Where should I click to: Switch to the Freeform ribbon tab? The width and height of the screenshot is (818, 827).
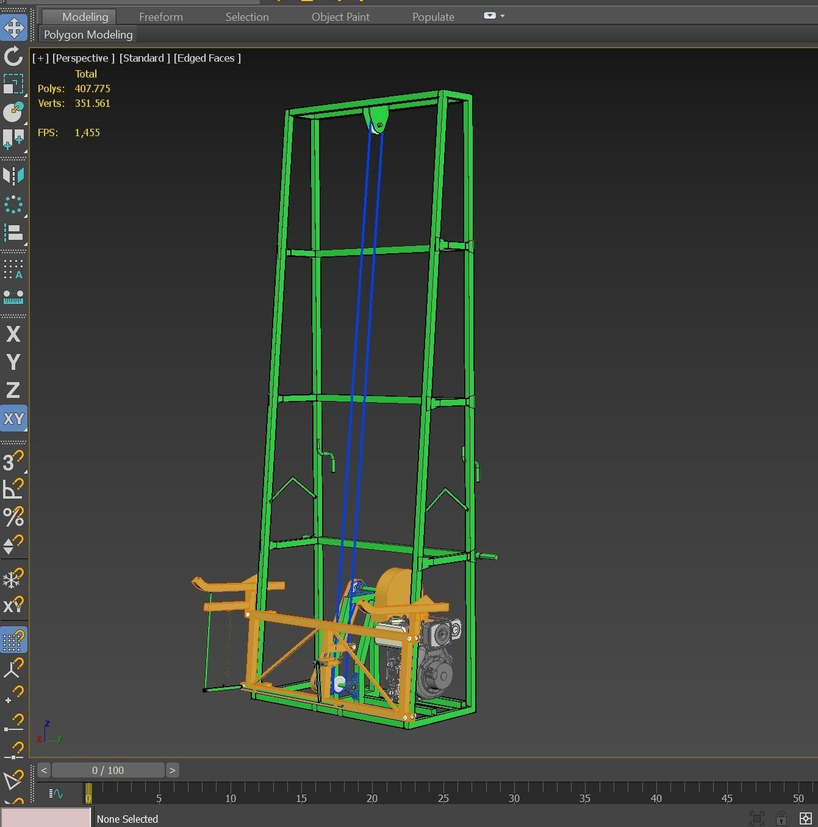pos(161,16)
